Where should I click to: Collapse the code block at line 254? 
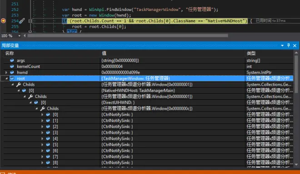pyautogui.click(x=30, y=21)
